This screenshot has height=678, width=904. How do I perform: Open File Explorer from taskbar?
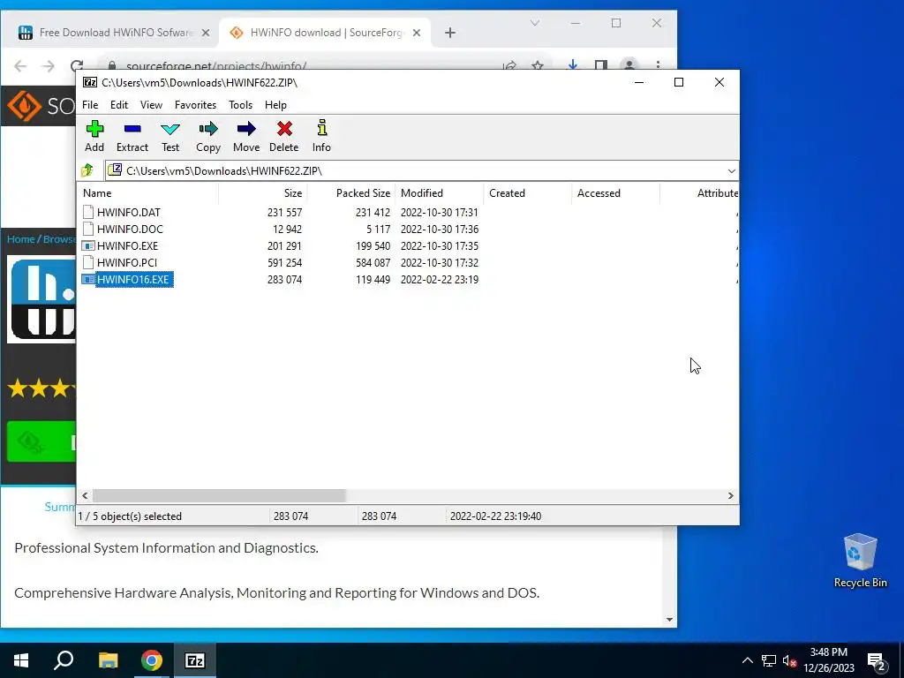click(x=108, y=660)
